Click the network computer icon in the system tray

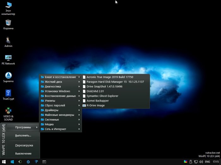click(x=196, y=162)
